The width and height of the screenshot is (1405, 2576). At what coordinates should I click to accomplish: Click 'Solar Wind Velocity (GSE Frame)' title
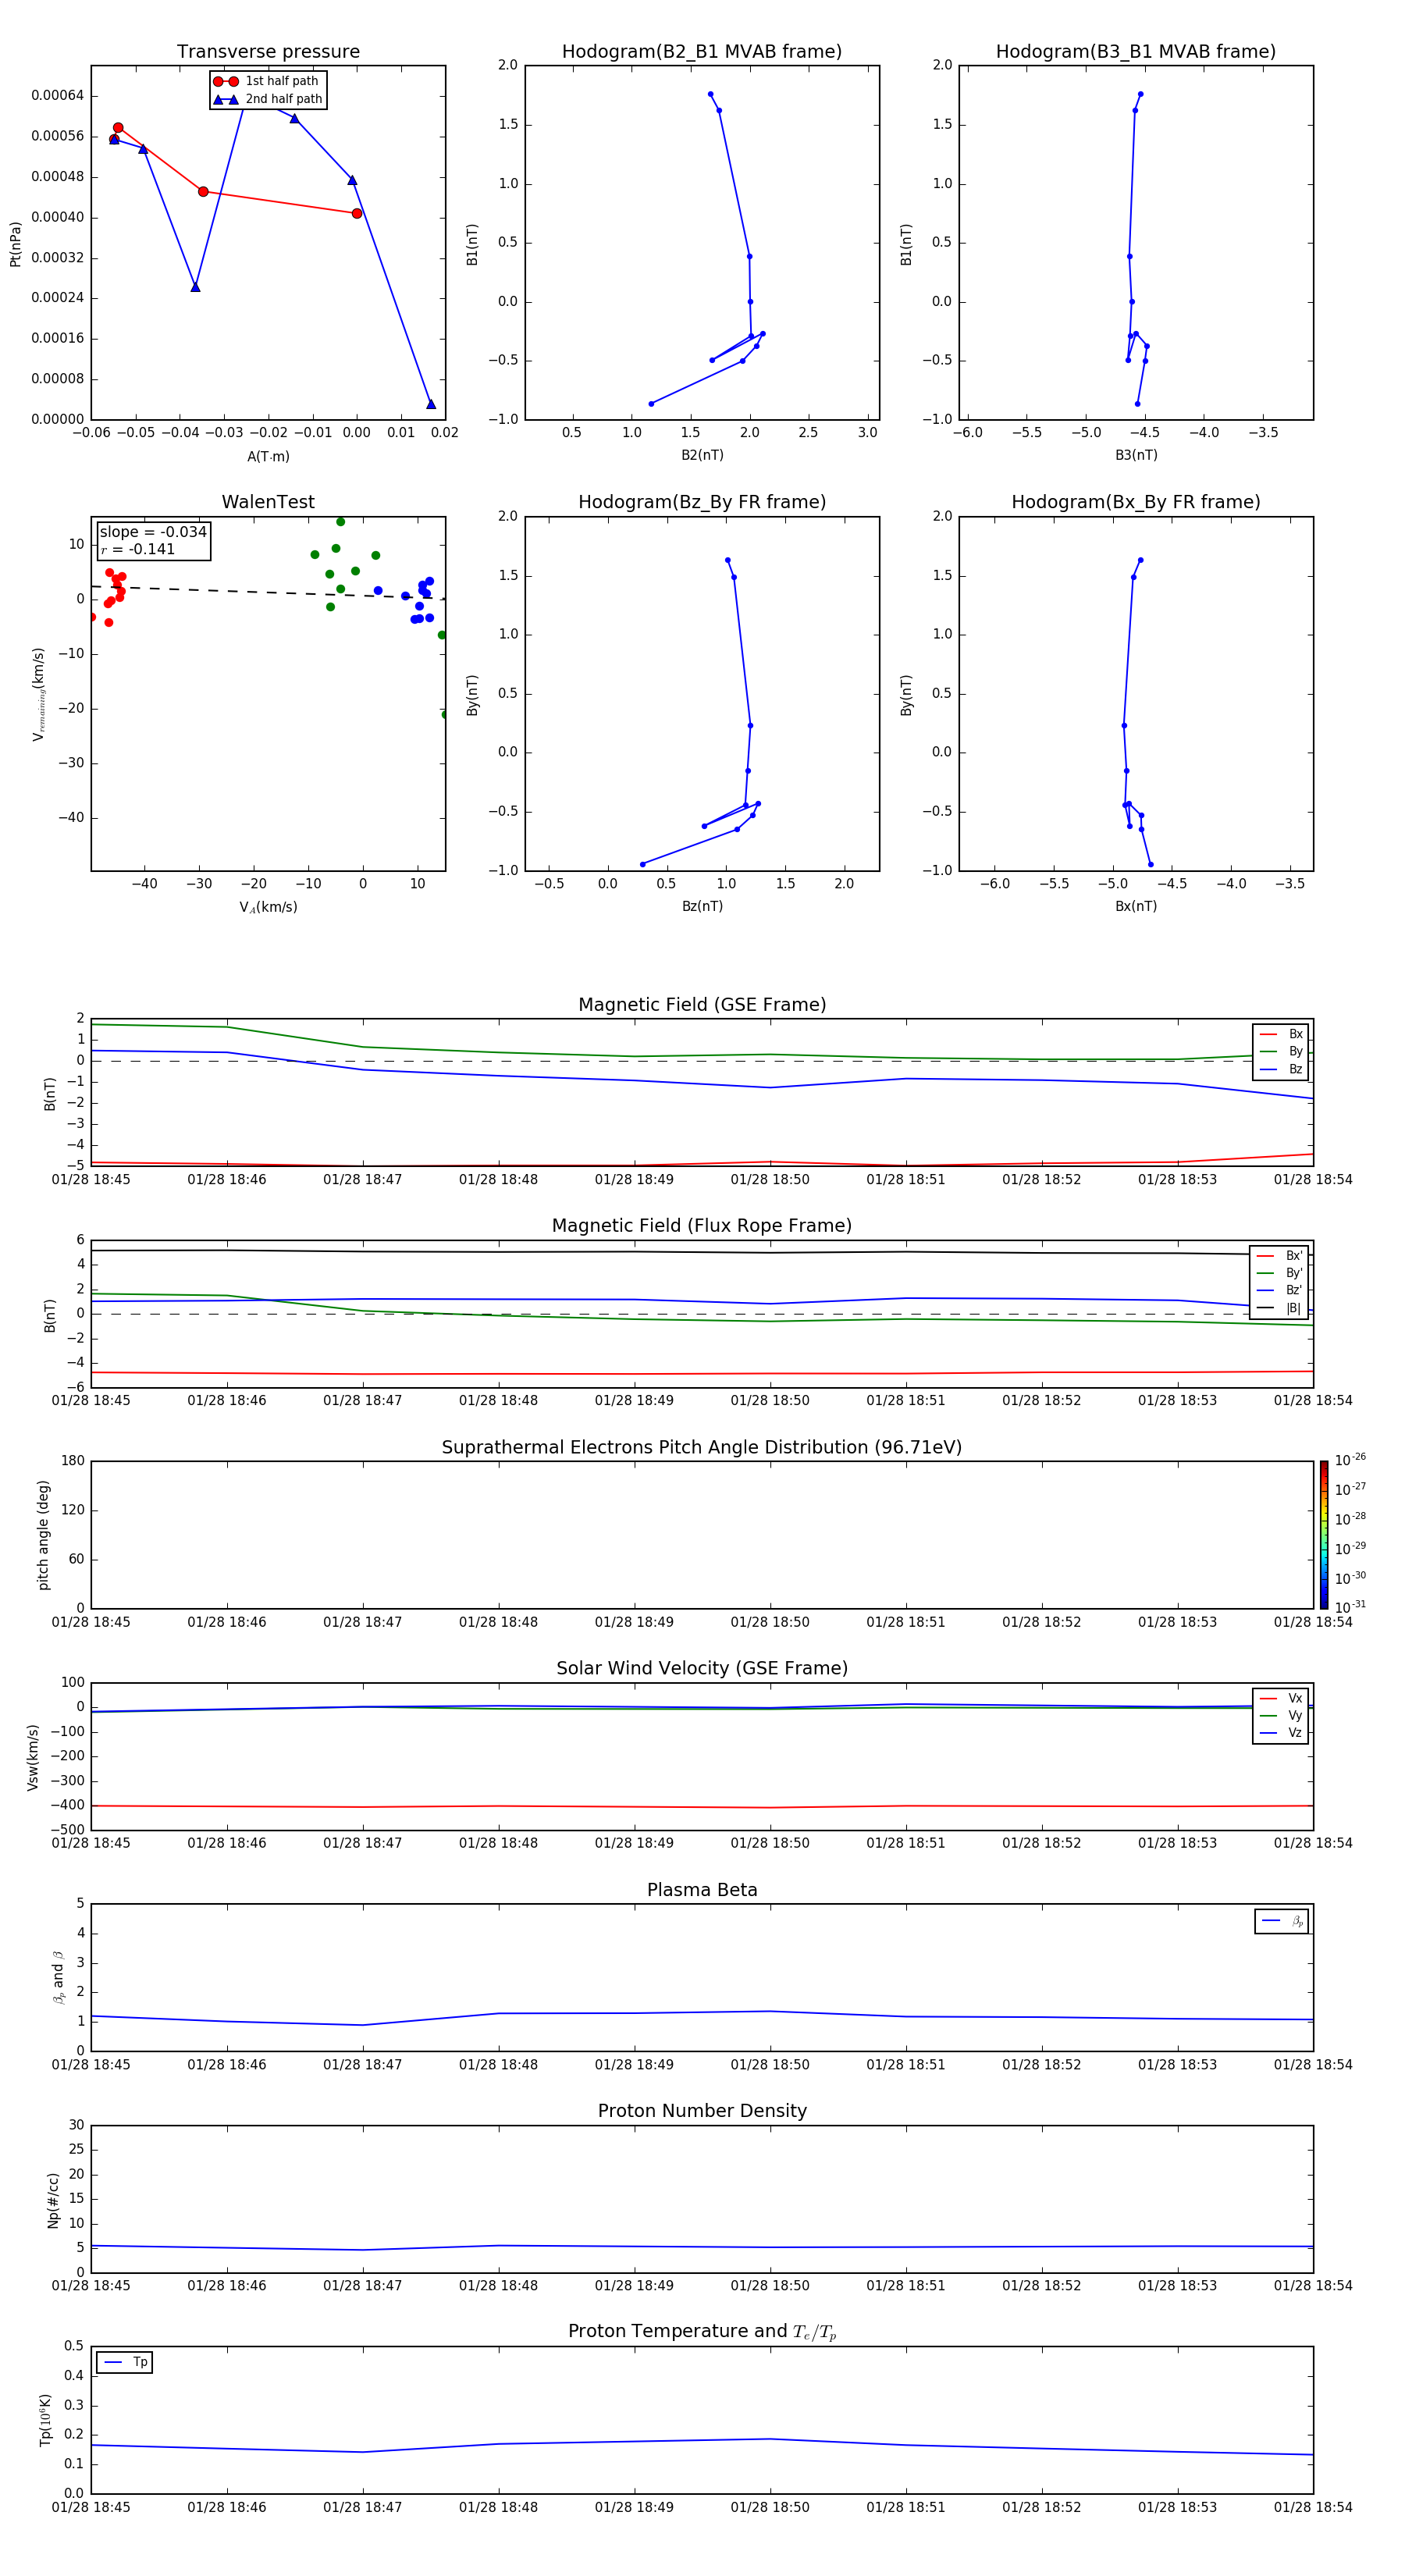[x=702, y=1669]
